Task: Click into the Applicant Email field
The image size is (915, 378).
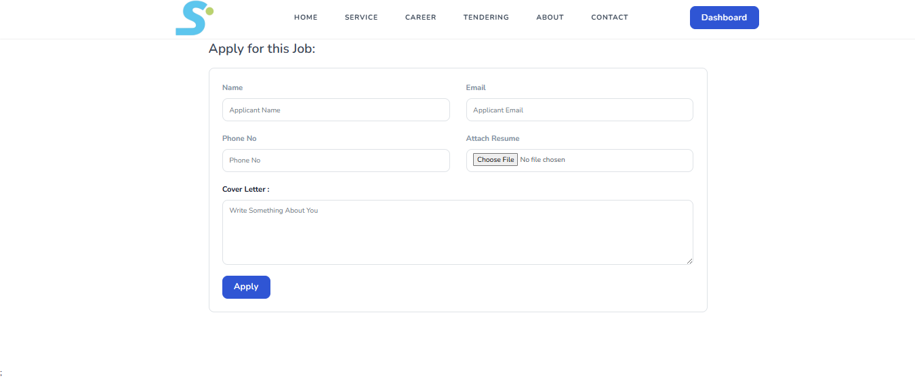Action: pyautogui.click(x=579, y=110)
